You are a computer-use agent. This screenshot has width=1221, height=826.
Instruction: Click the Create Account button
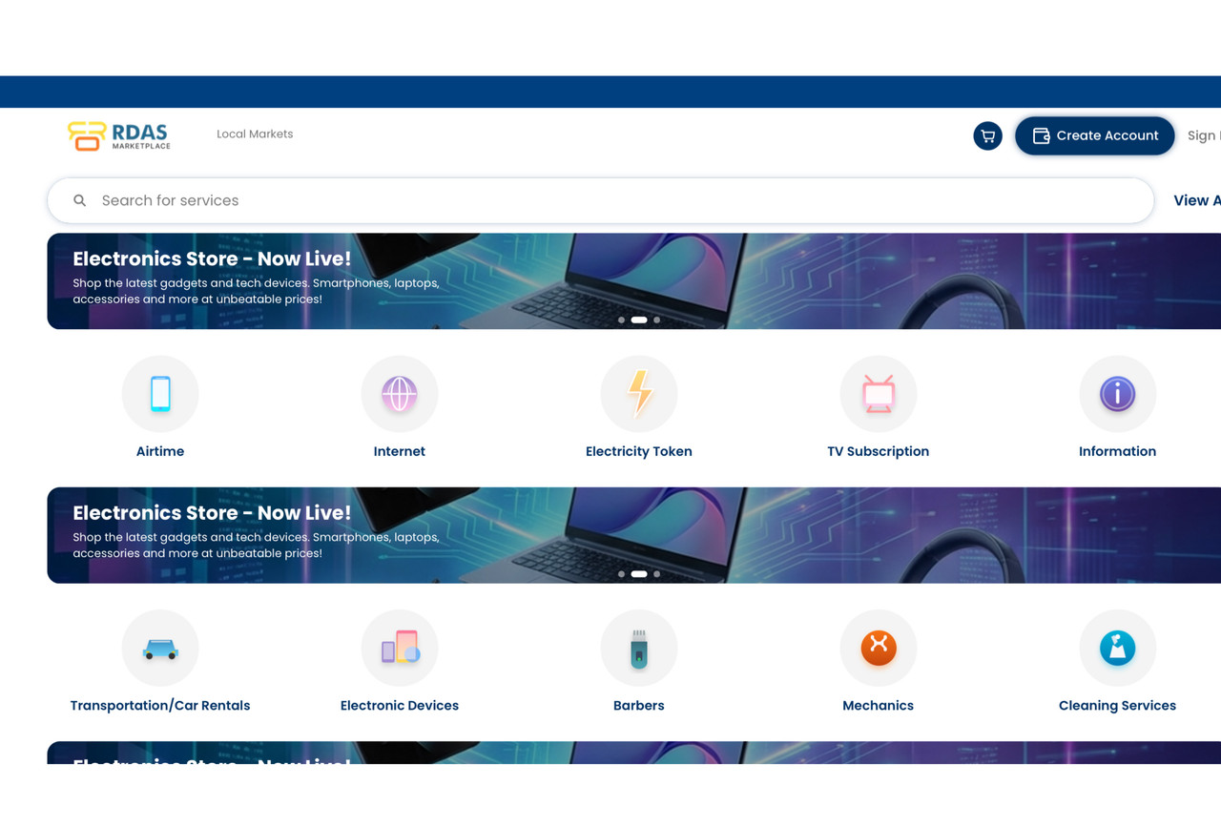(1095, 135)
